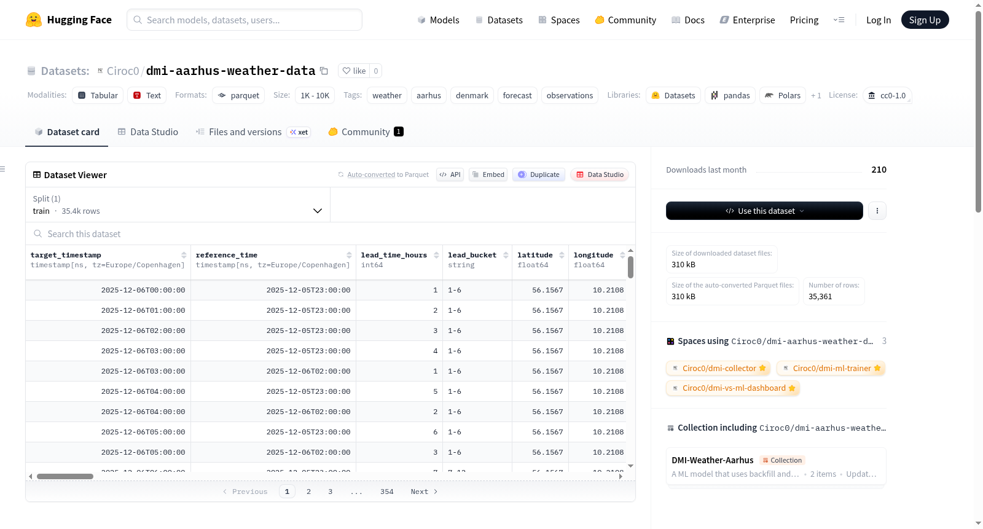Open the Files and versions tab
This screenshot has height=529, width=983.
tap(253, 132)
